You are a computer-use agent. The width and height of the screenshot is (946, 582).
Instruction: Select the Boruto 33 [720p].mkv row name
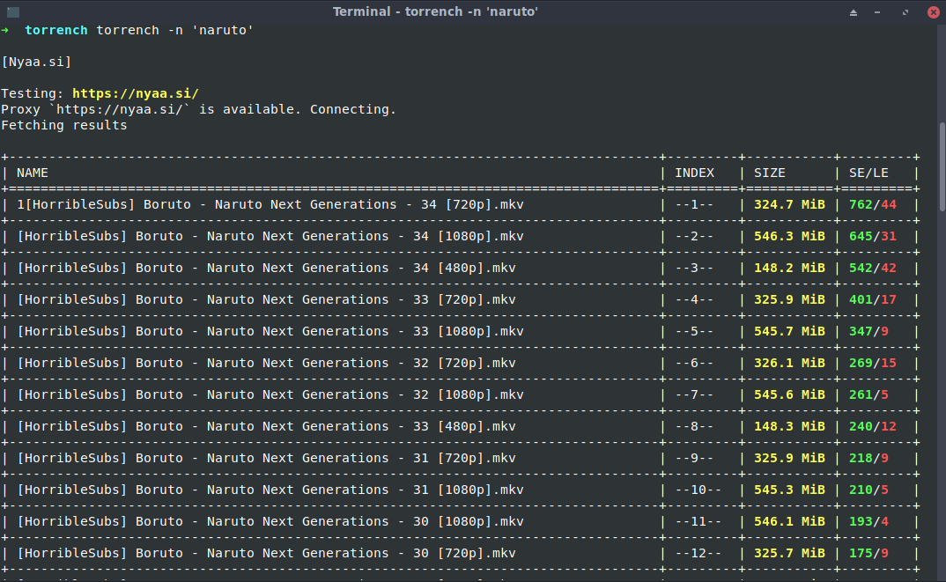pyautogui.click(x=266, y=299)
